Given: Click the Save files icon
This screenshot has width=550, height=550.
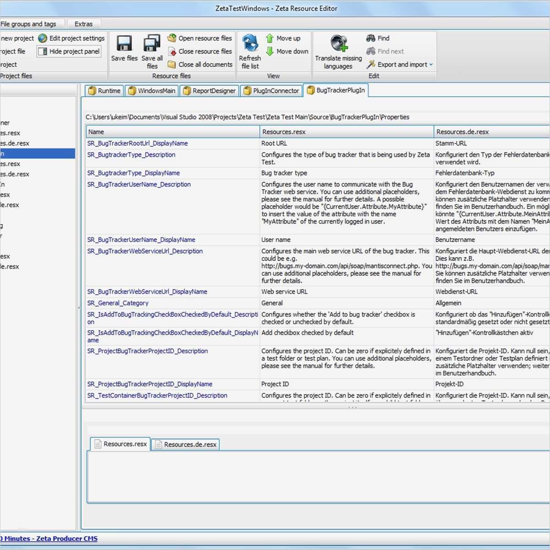Looking at the screenshot, I should click(x=124, y=44).
